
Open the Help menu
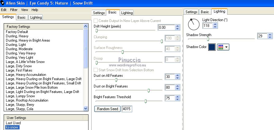[x=35, y=10]
